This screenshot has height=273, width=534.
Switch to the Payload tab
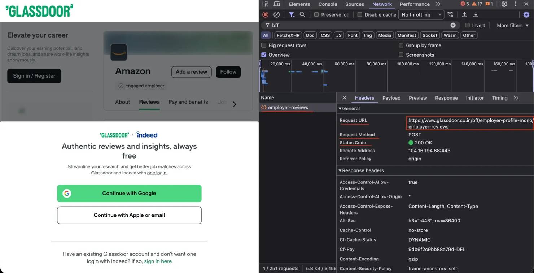(391, 98)
